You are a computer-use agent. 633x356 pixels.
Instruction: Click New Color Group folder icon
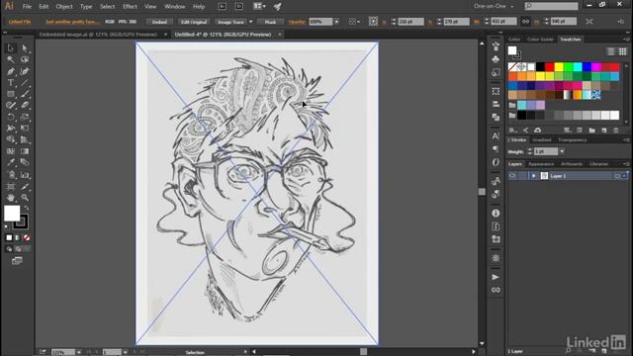[x=591, y=130]
